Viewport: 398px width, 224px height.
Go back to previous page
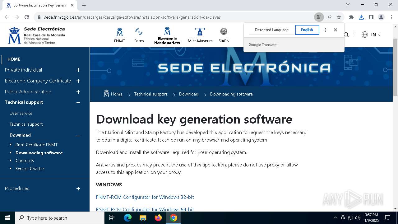tap(7, 17)
